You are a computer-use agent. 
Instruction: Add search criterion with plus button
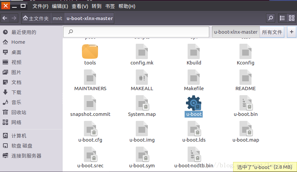coord(291,32)
